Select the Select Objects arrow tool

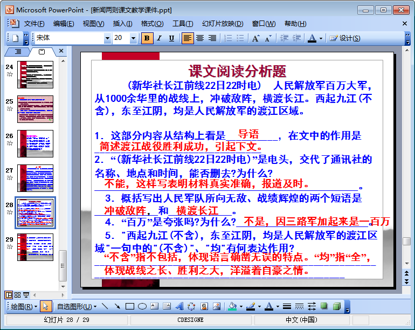tap(45, 306)
